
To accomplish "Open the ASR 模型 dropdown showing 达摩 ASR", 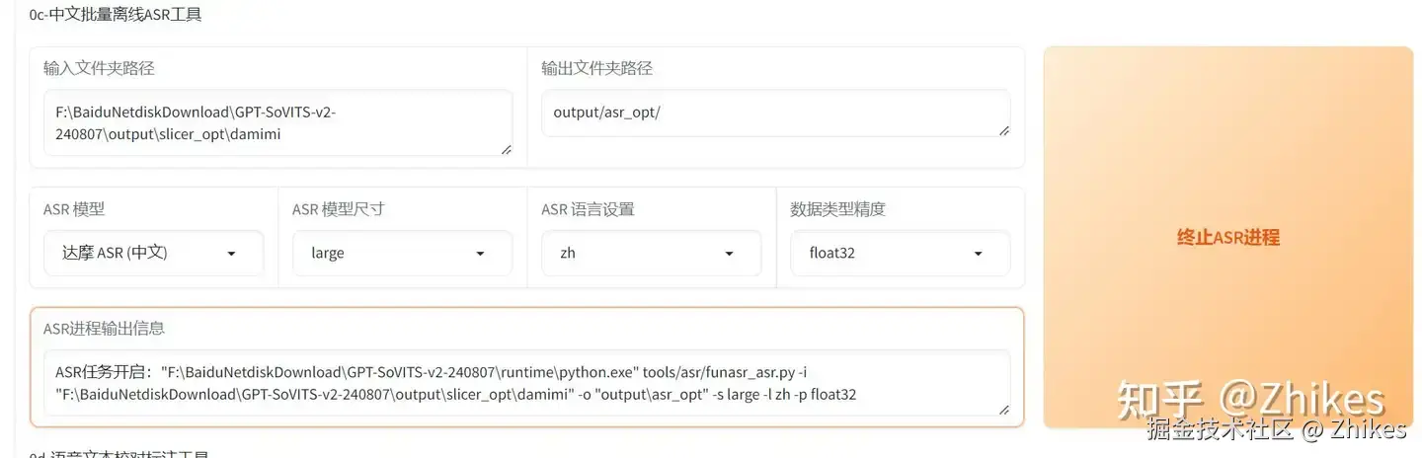I will [153, 254].
